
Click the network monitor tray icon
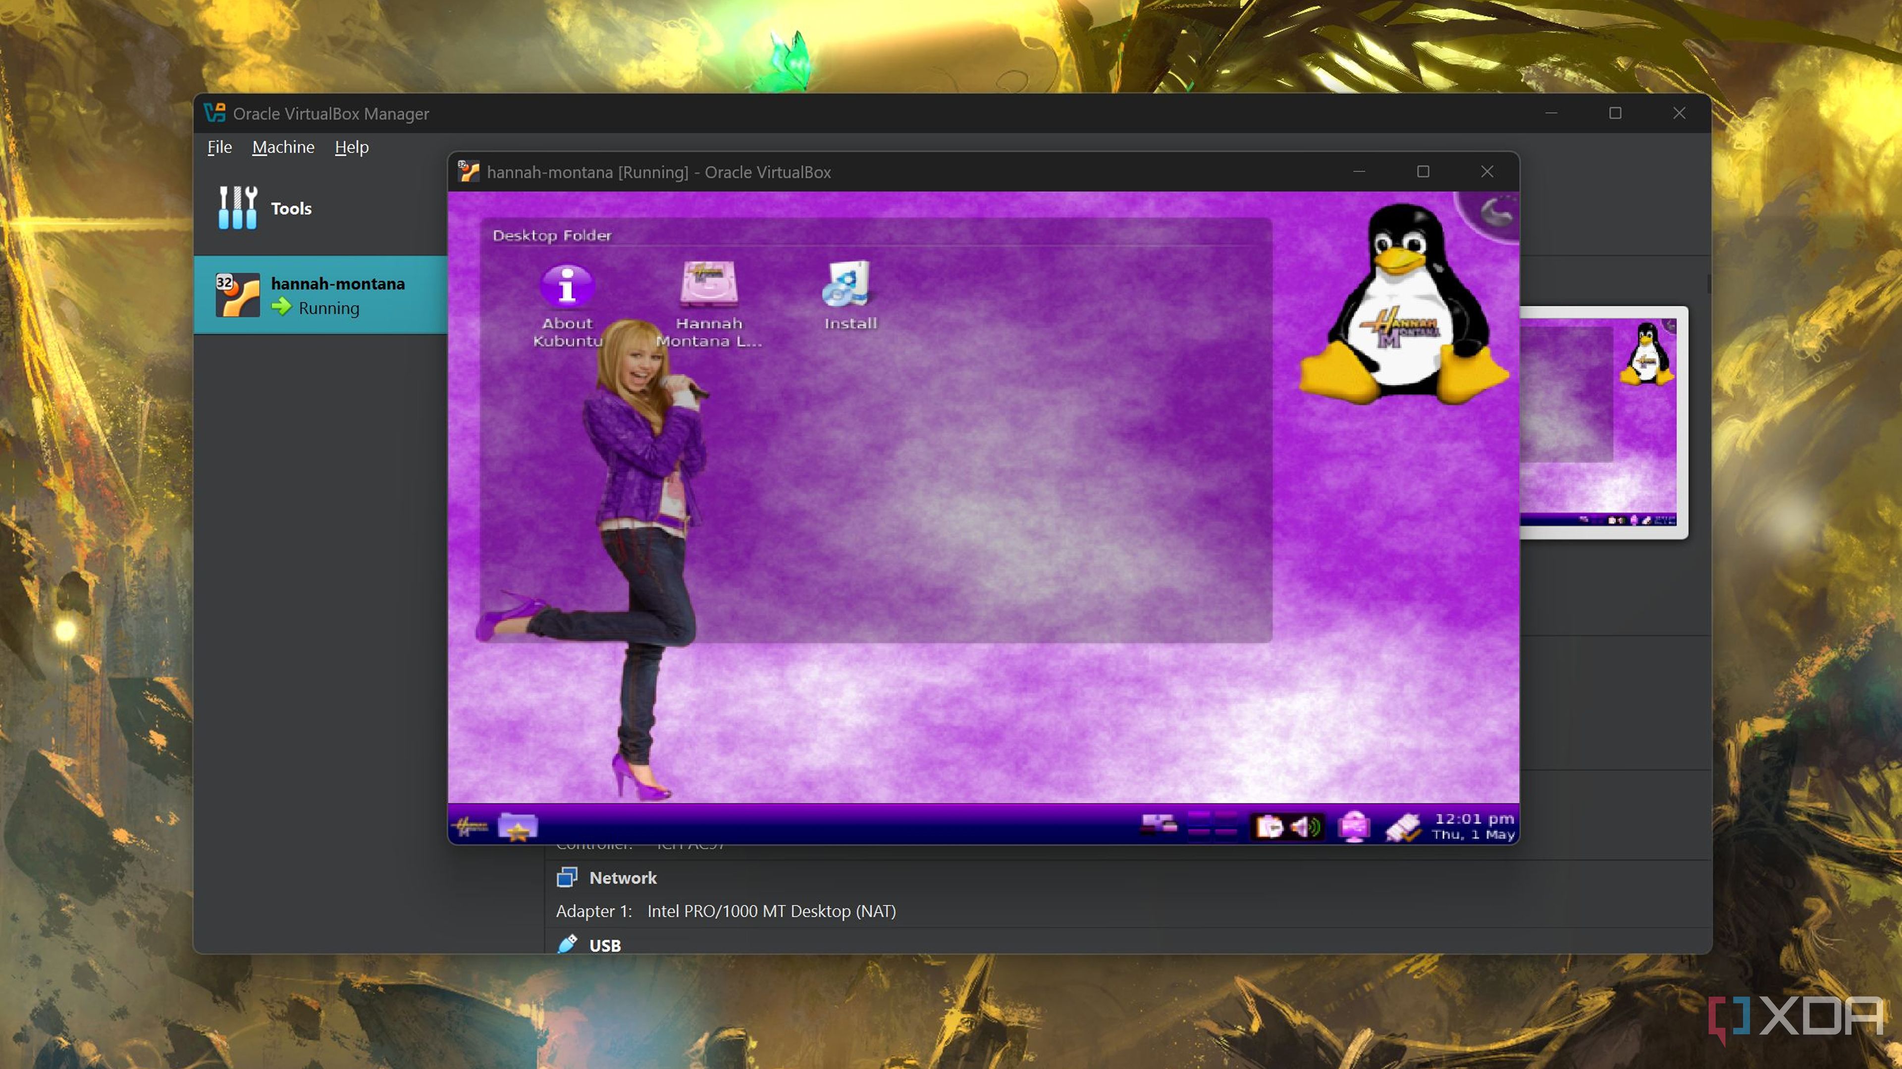click(1353, 826)
